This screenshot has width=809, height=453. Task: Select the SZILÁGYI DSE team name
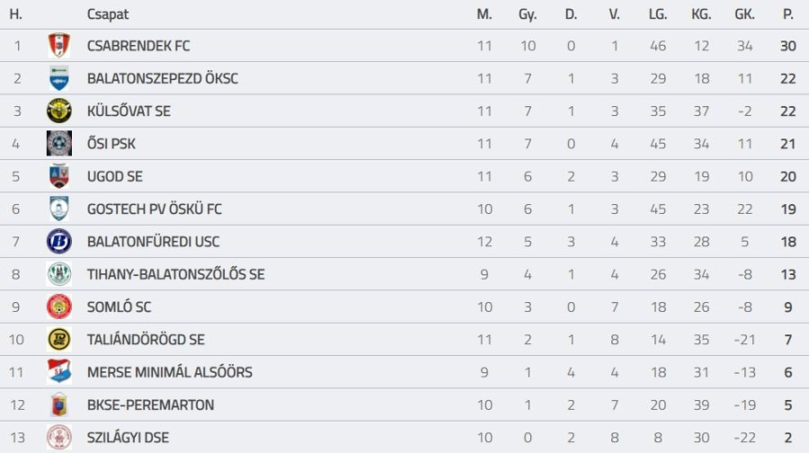(x=128, y=438)
